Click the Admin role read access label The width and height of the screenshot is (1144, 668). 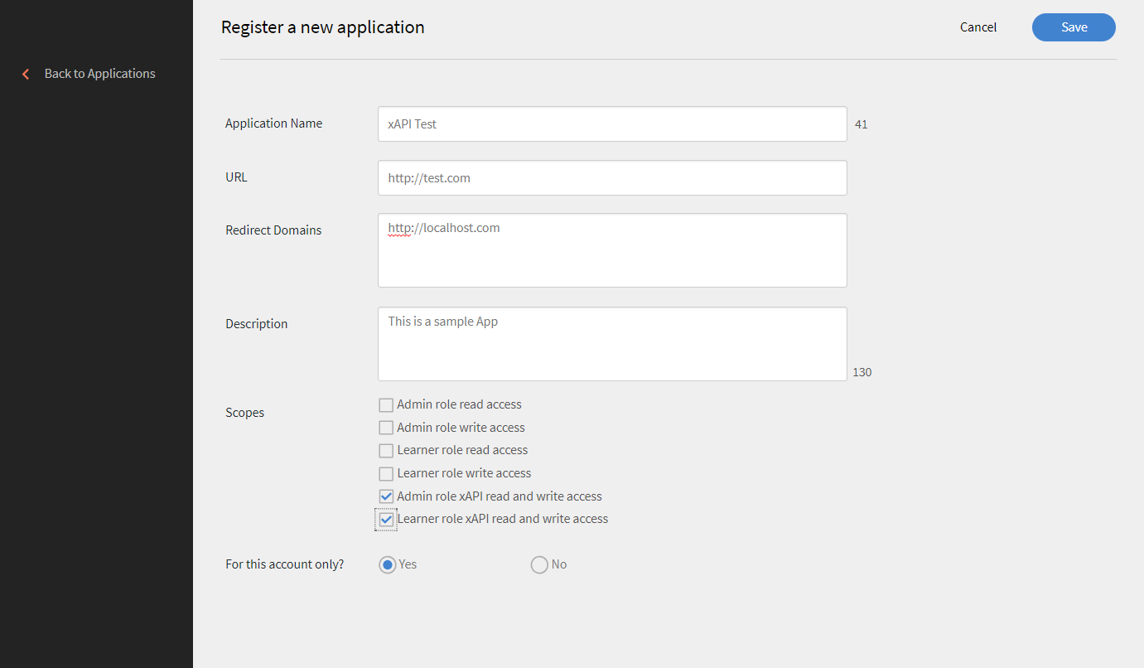click(459, 404)
